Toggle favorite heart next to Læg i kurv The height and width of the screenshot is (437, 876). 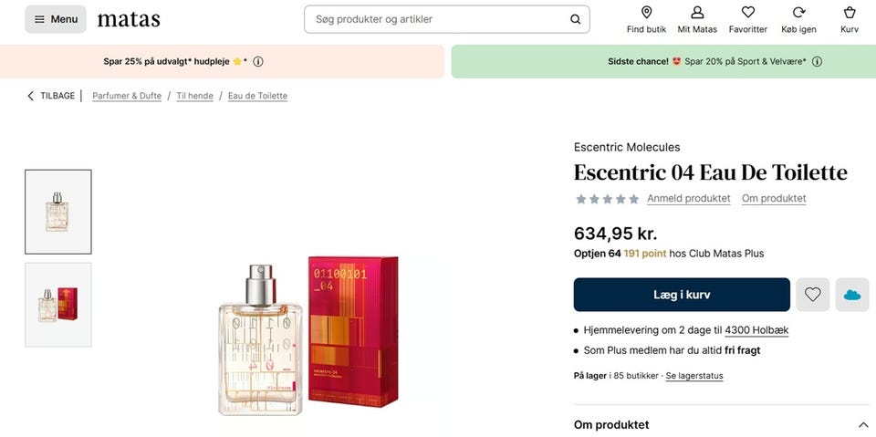[812, 295]
